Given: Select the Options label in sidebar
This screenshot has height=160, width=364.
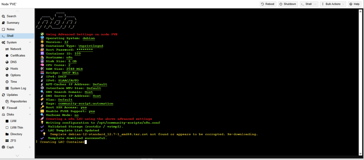Looking at the screenshot, I should tap(16, 75).
